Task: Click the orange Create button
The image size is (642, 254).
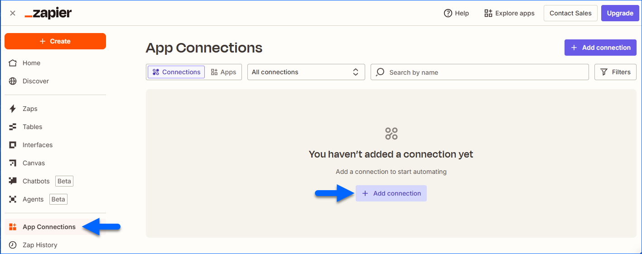Action: coord(55,41)
